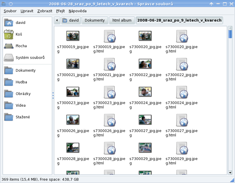Select the s7300022_jpg.jpeg.html web file icon

[182, 64]
